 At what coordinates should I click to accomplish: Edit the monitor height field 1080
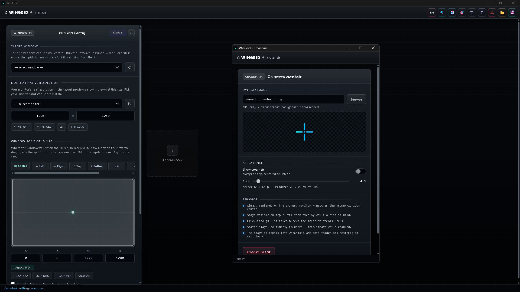pos(106,116)
